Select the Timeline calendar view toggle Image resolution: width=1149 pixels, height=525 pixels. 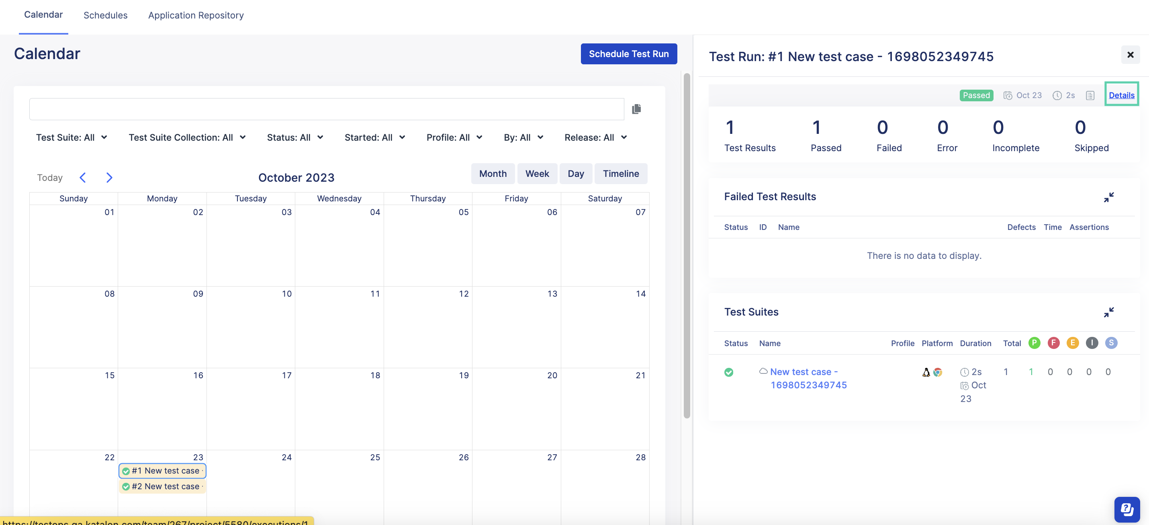621,173
